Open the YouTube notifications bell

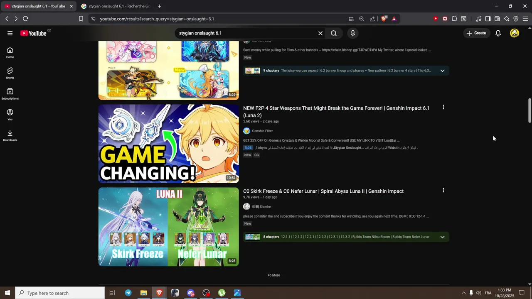coord(498,33)
